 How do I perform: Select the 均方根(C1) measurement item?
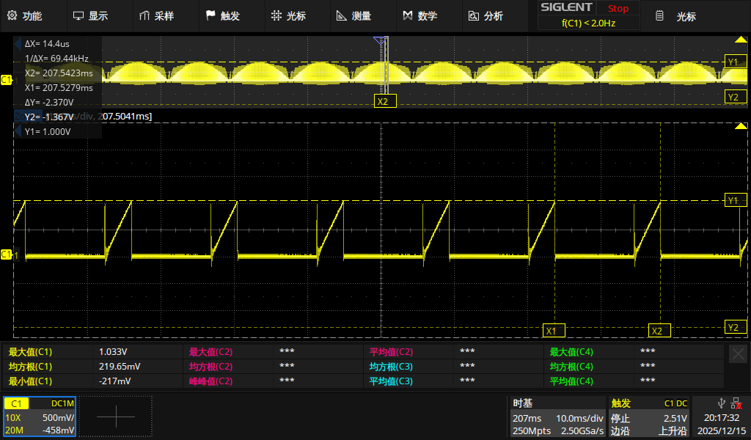tap(30, 367)
